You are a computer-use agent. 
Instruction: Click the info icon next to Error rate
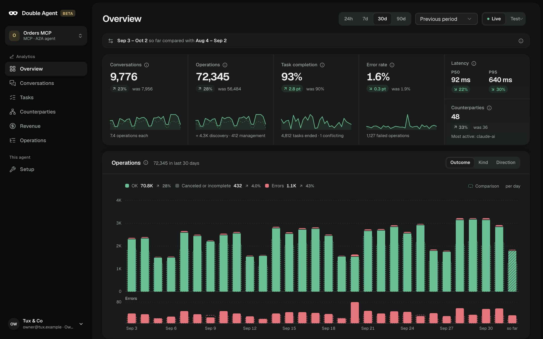pyautogui.click(x=392, y=65)
